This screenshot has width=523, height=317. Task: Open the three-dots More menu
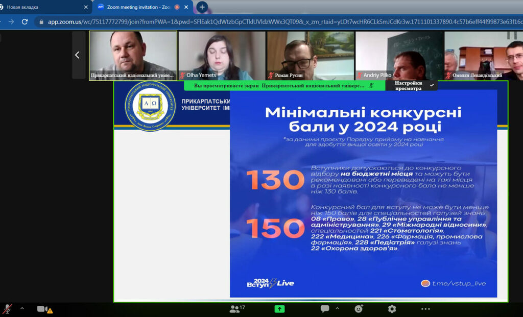425,309
